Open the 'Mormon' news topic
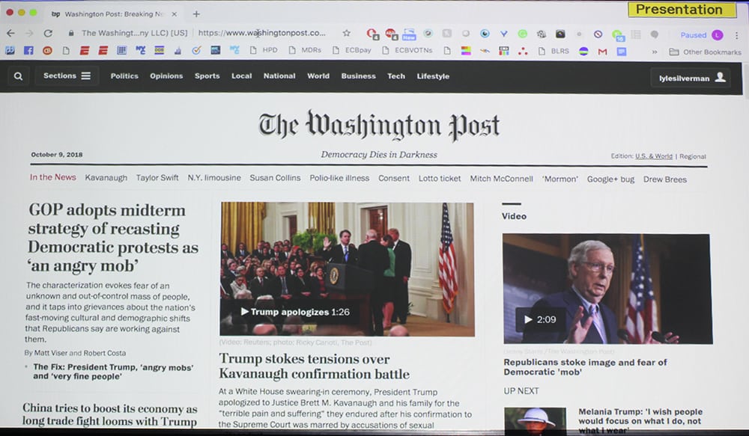The image size is (749, 436). point(560,179)
